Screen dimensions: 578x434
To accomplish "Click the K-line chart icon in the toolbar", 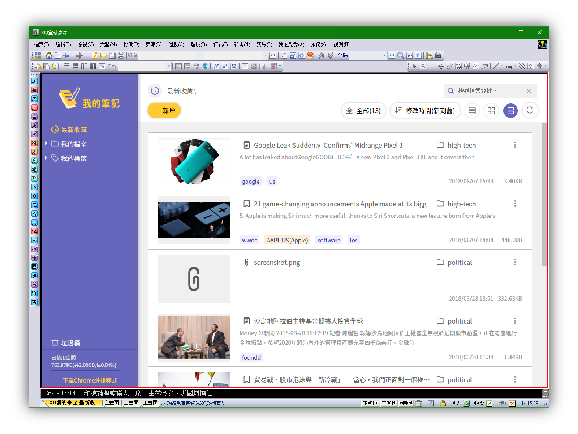I will [418, 55].
